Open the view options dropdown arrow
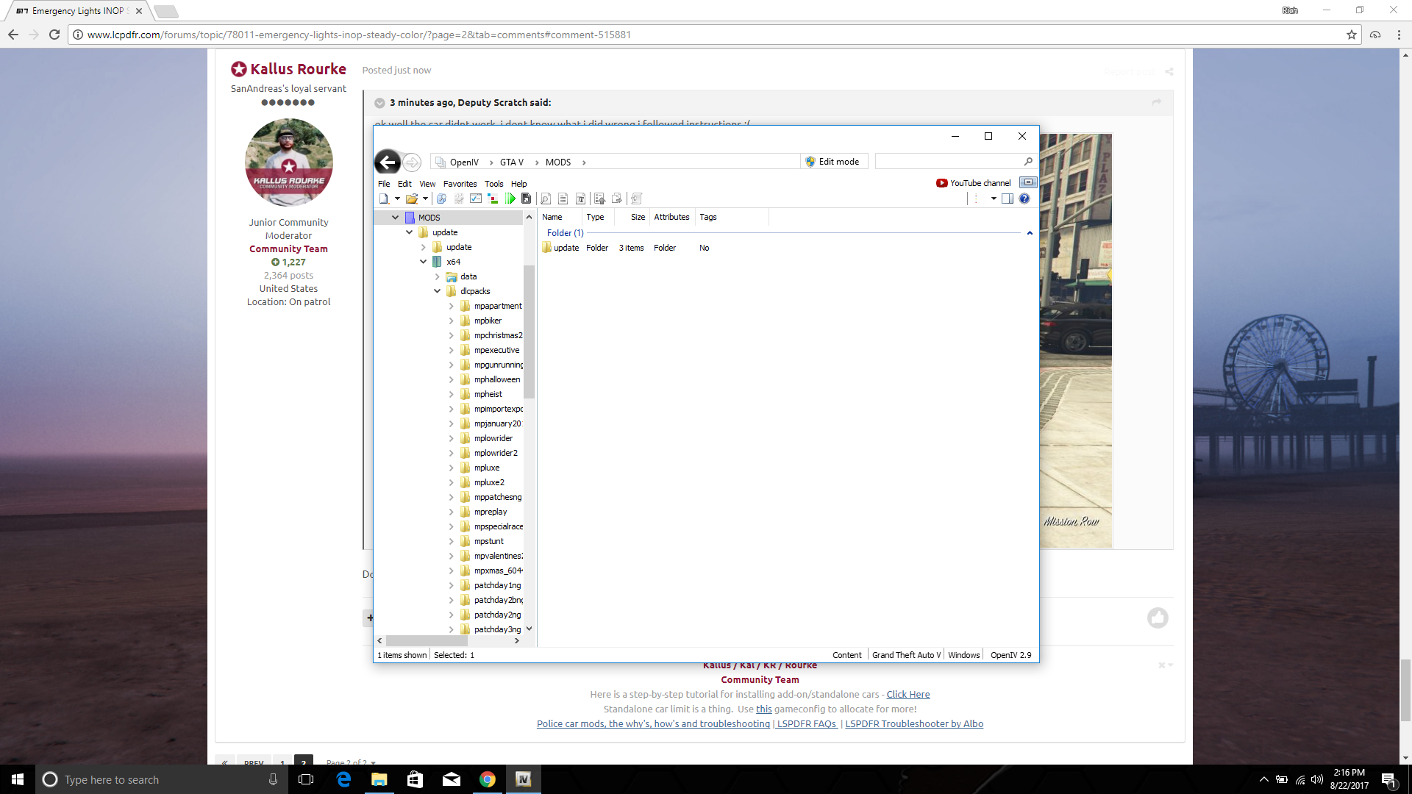Viewport: 1412px width, 794px height. [994, 198]
